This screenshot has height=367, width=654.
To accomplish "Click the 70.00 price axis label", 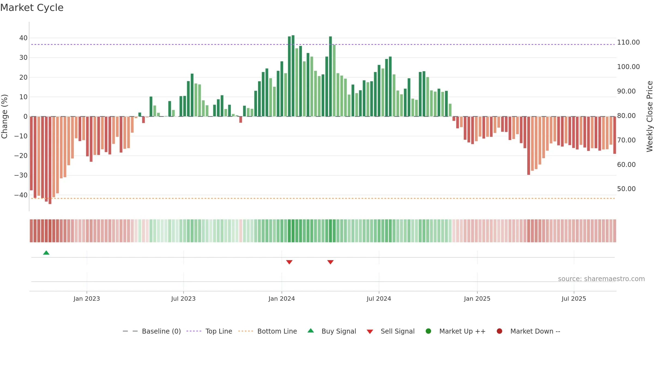I will pos(626,140).
